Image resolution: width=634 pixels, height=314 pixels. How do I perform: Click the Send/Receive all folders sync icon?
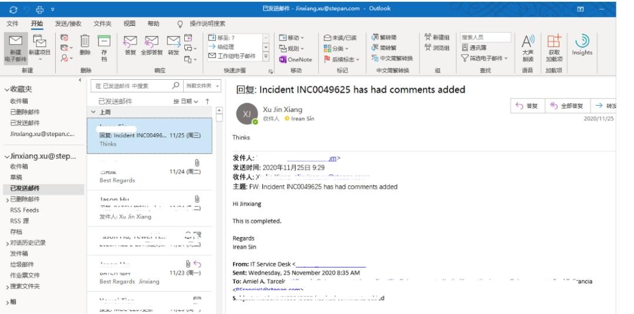[x=13, y=9]
